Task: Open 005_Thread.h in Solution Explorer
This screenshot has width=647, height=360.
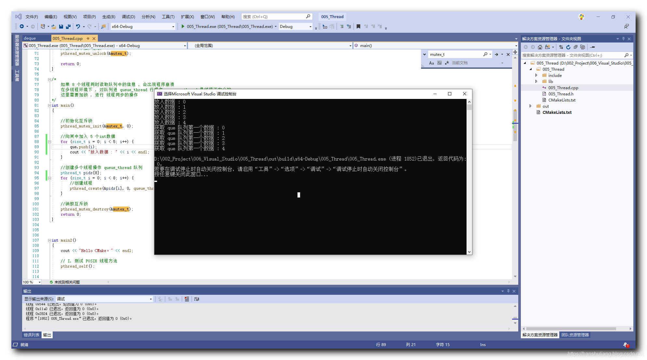Action: pyautogui.click(x=561, y=94)
